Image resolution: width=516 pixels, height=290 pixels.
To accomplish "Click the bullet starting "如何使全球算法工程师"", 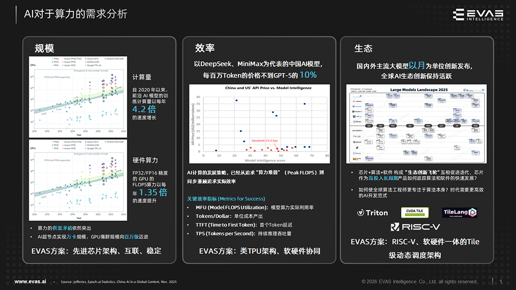I will pyautogui.click(x=421, y=193).
